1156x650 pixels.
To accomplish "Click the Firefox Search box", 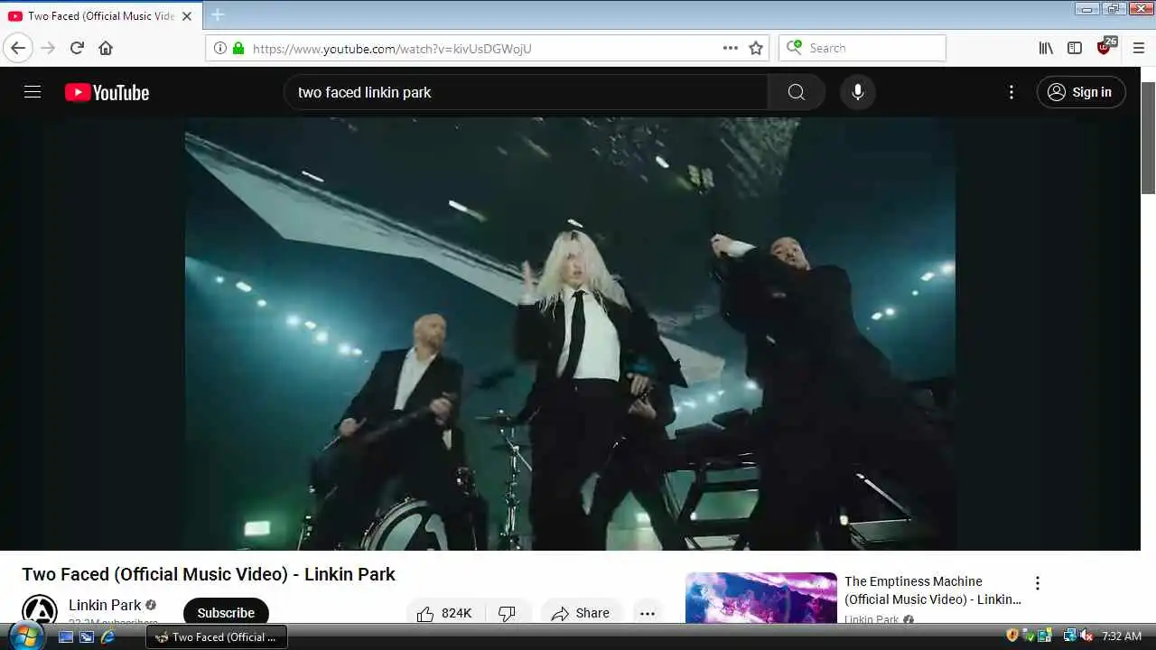I will click(862, 48).
